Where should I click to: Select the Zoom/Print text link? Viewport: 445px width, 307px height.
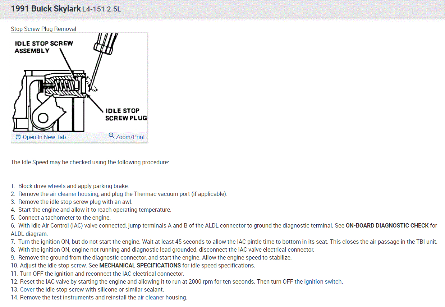130,137
